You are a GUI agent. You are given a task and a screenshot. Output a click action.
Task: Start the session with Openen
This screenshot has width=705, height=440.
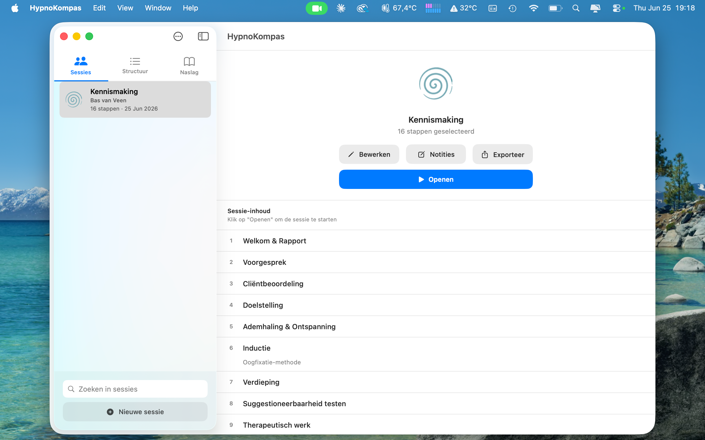[436, 179]
